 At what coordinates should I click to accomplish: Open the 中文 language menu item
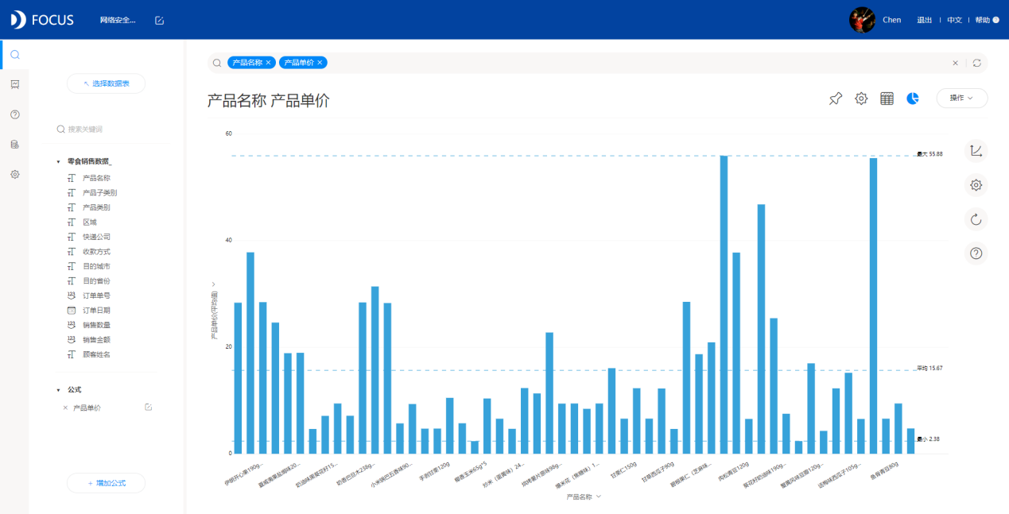[953, 19]
